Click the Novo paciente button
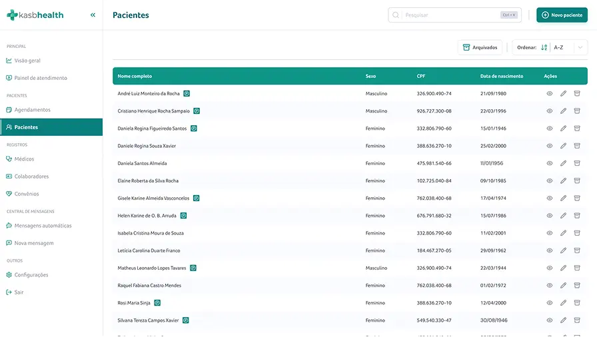This screenshot has height=337, width=597. pos(562,15)
